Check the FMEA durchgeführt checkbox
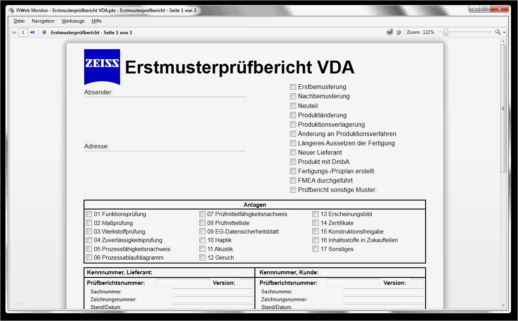The image size is (518, 321). click(x=293, y=180)
